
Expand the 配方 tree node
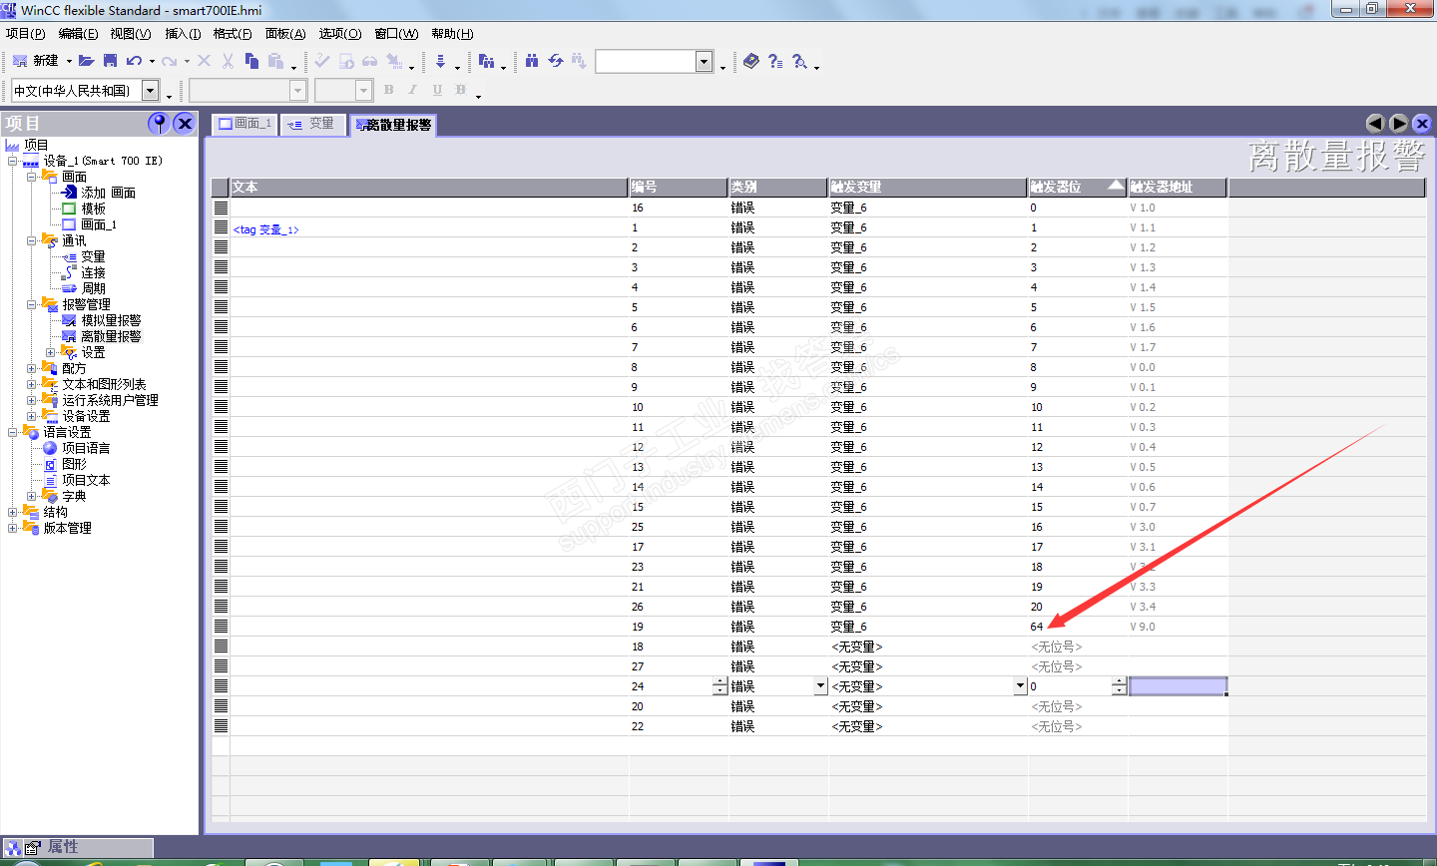(x=32, y=368)
